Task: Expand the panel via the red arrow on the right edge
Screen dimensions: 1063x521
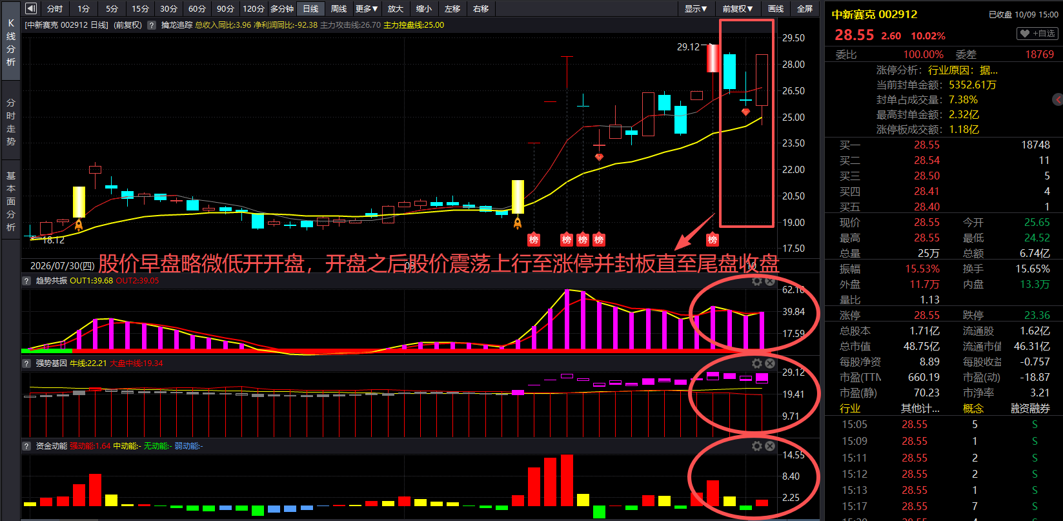Action: (x=1057, y=99)
